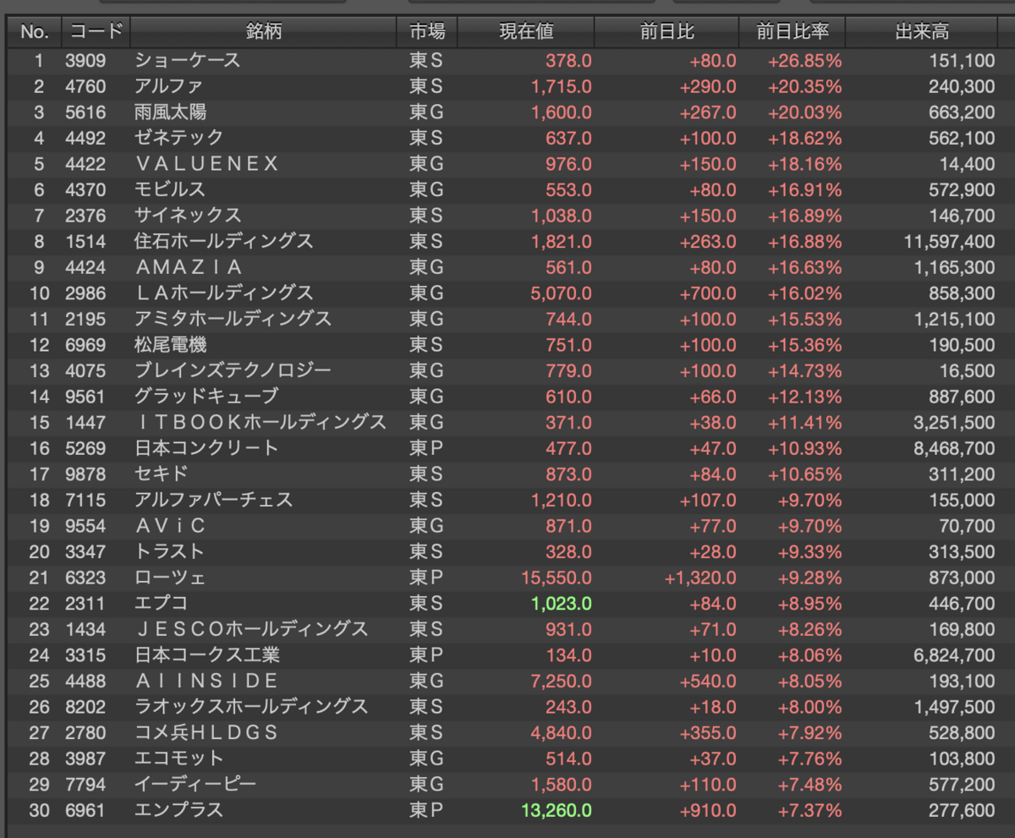Select the コメ兵ＨＬＤＧＳ stock name
This screenshot has height=838, width=1015.
(206, 732)
